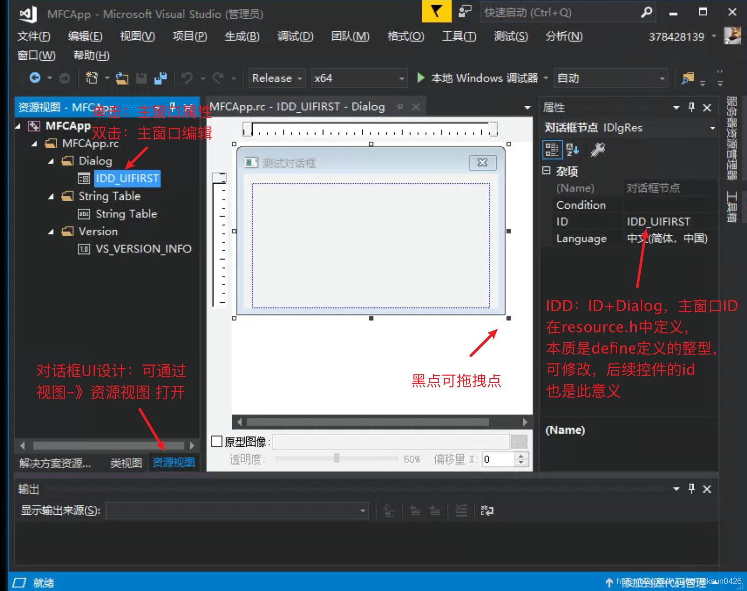This screenshot has height=591, width=747.
Task: Open the 帮助(H) menu
Action: point(91,55)
